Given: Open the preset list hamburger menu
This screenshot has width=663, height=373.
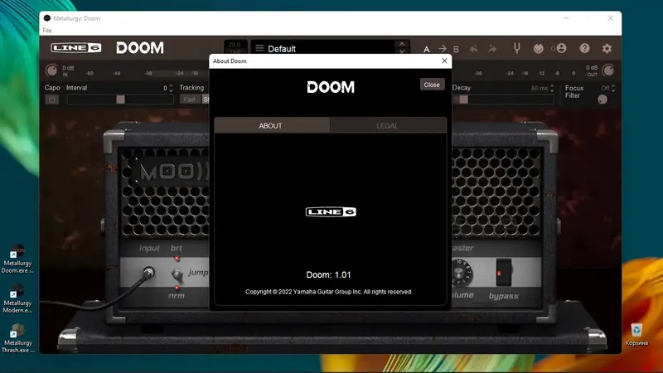Looking at the screenshot, I should tap(259, 48).
